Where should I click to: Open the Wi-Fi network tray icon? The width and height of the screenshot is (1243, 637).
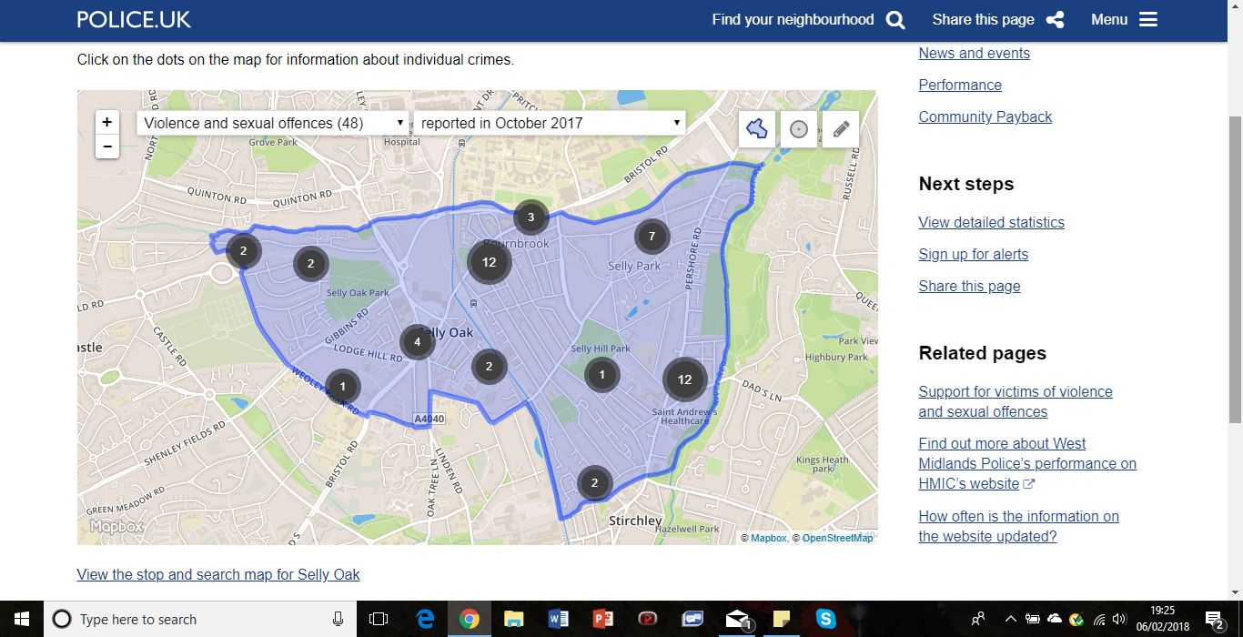pyautogui.click(x=1099, y=620)
